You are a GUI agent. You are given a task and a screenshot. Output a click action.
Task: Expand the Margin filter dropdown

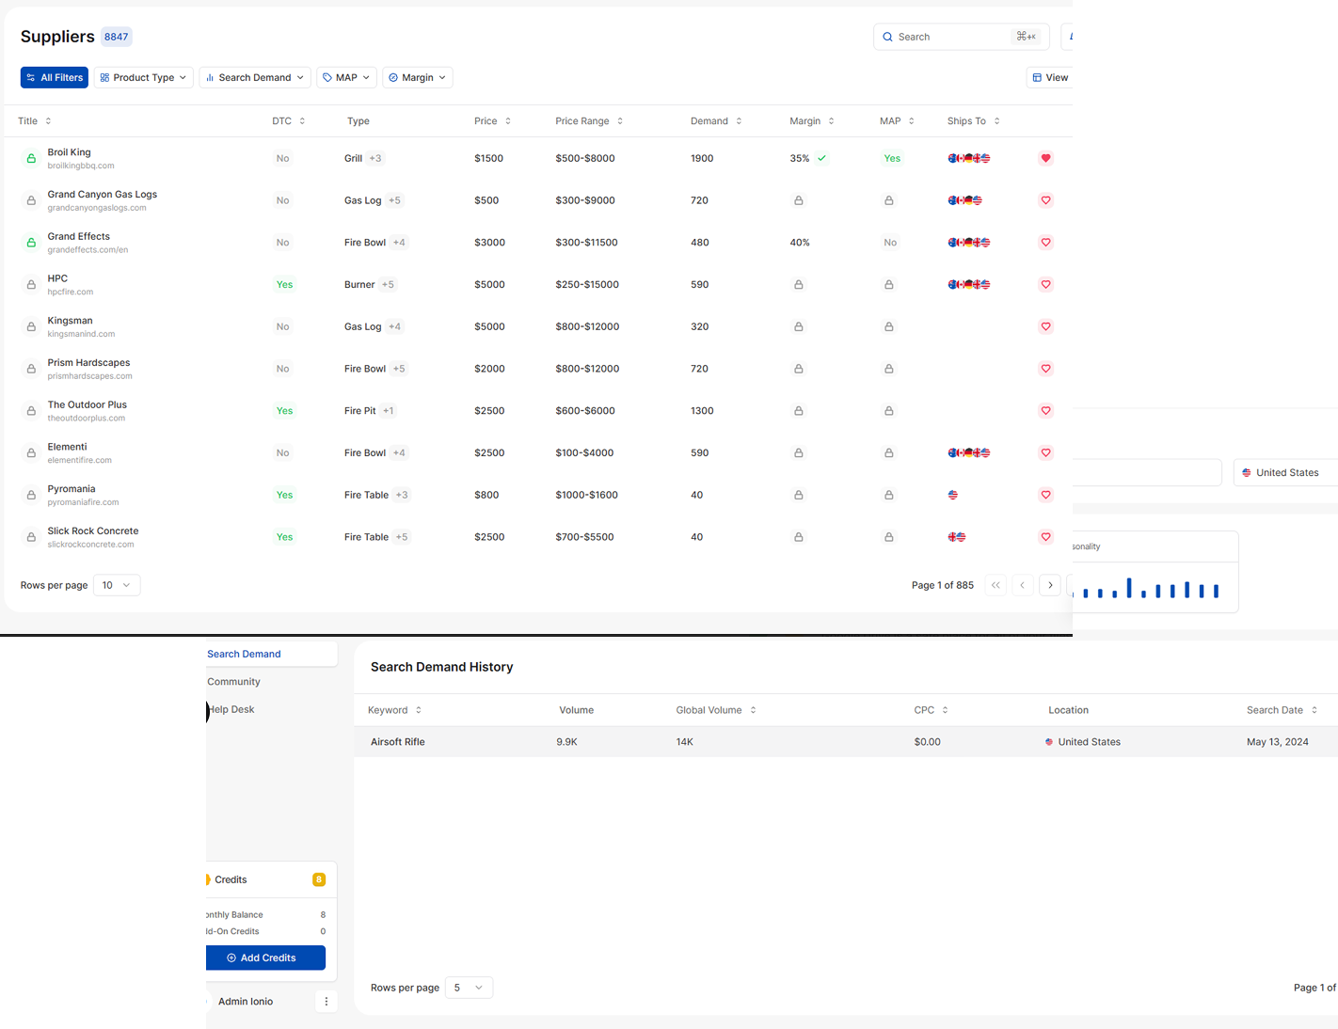[418, 77]
